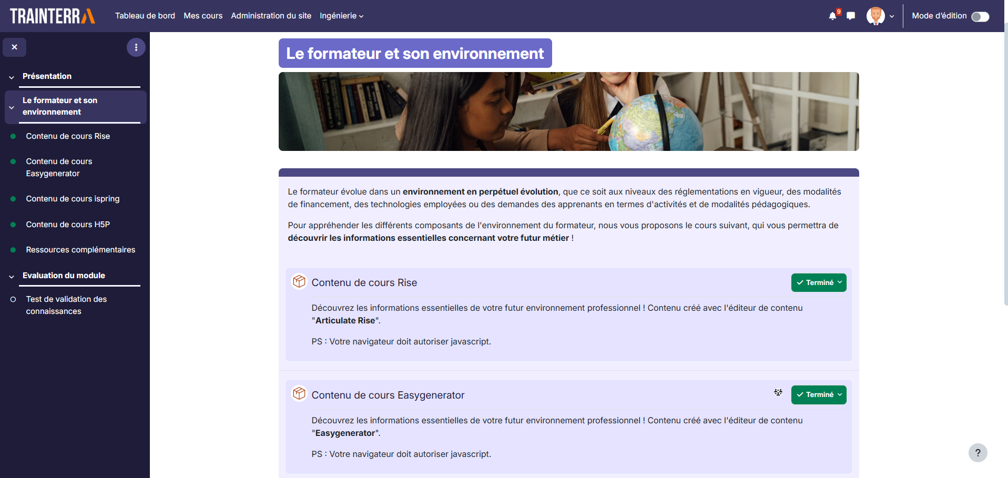Select Mes cours in the navigation bar

click(x=203, y=16)
